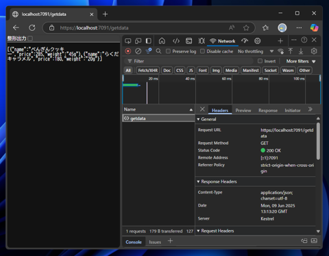
Task: Show more request detail tabs chevron
Action: 310,109
